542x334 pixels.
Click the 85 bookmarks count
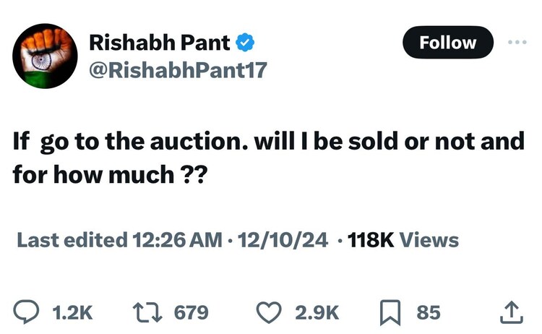pos(428,312)
